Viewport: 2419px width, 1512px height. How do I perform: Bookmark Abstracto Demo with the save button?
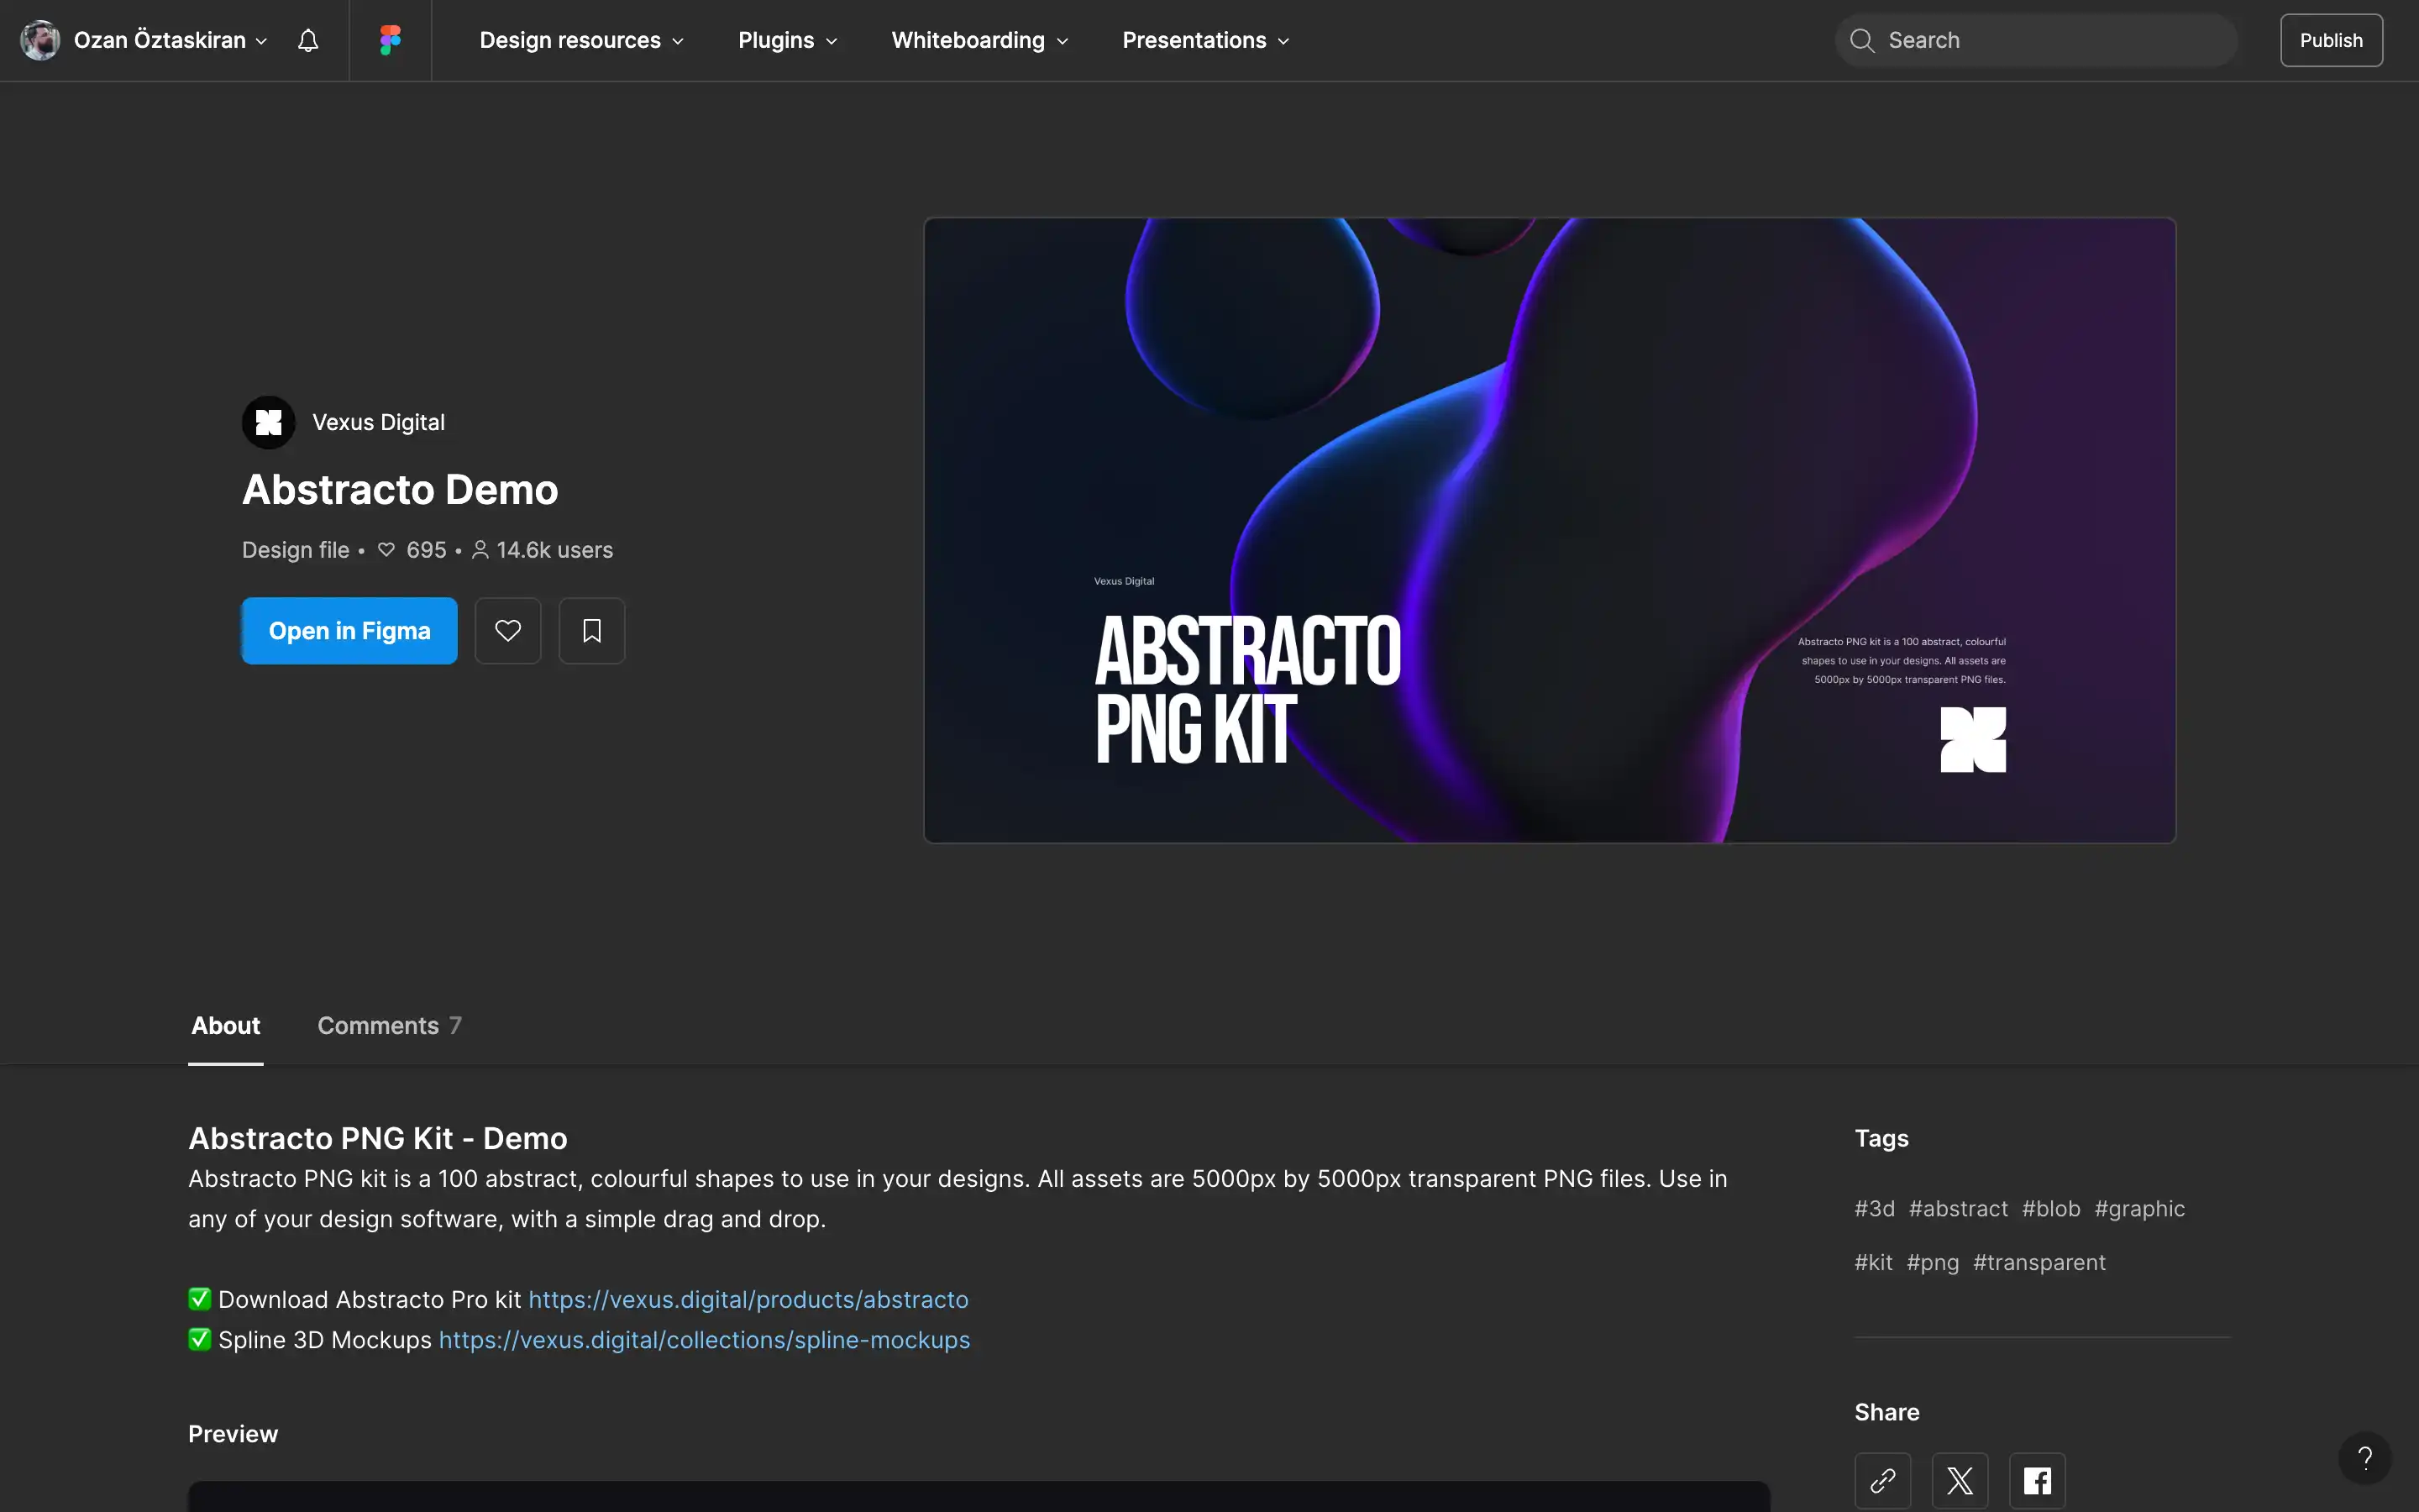pos(592,631)
